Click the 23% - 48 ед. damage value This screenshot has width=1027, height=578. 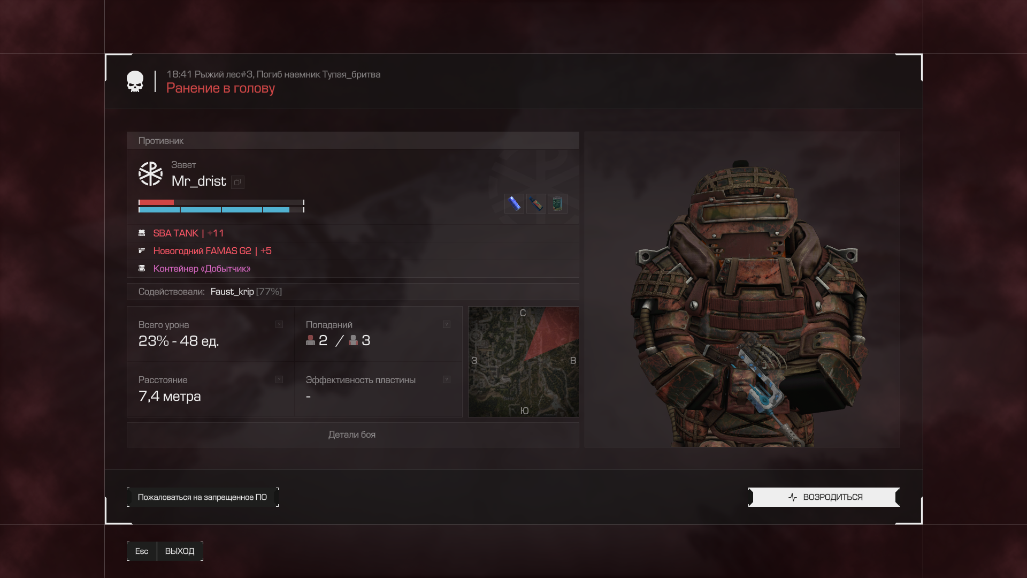coord(178,341)
